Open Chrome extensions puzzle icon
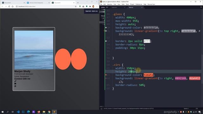The height and width of the screenshot is (114, 203). coord(90,6)
